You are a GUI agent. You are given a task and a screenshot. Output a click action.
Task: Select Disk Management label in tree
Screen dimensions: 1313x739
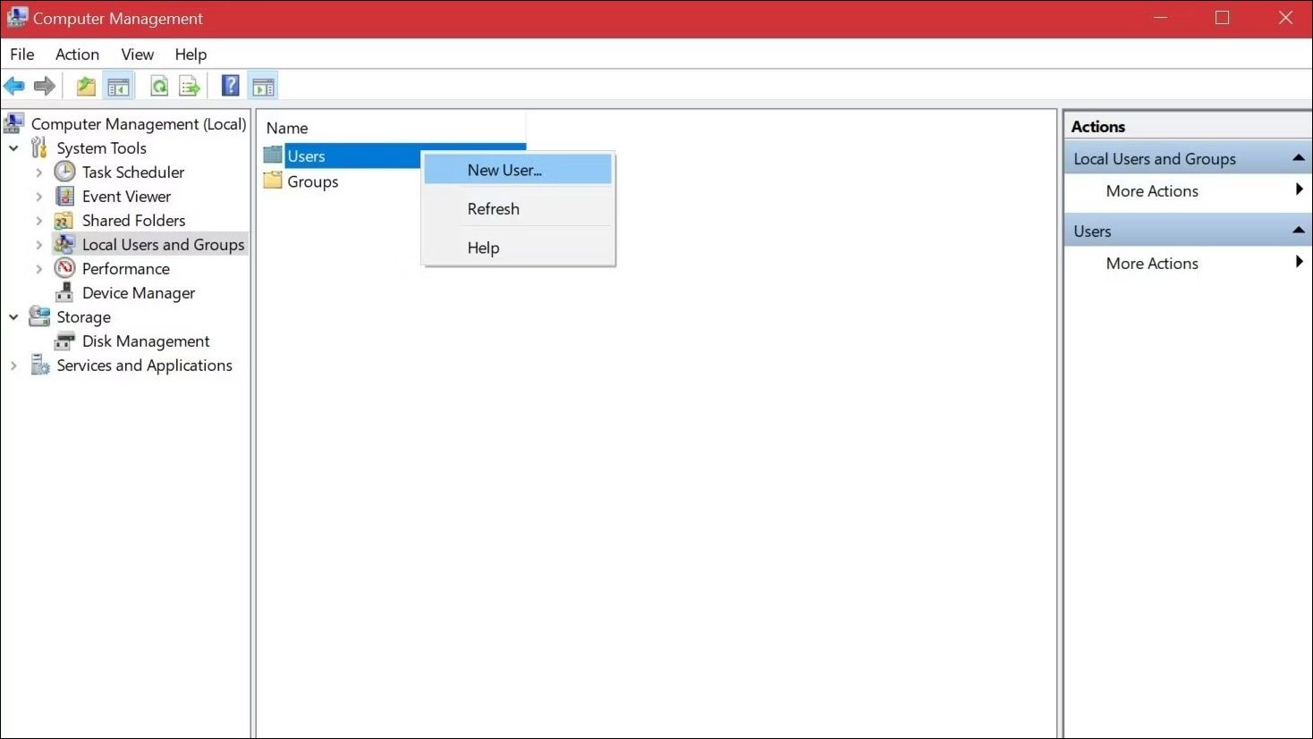tap(146, 341)
